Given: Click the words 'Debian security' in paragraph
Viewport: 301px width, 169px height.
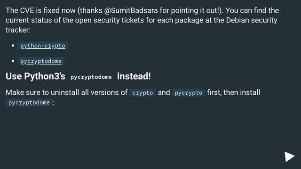Looking at the screenshot, I should pyautogui.click(x=252, y=20).
